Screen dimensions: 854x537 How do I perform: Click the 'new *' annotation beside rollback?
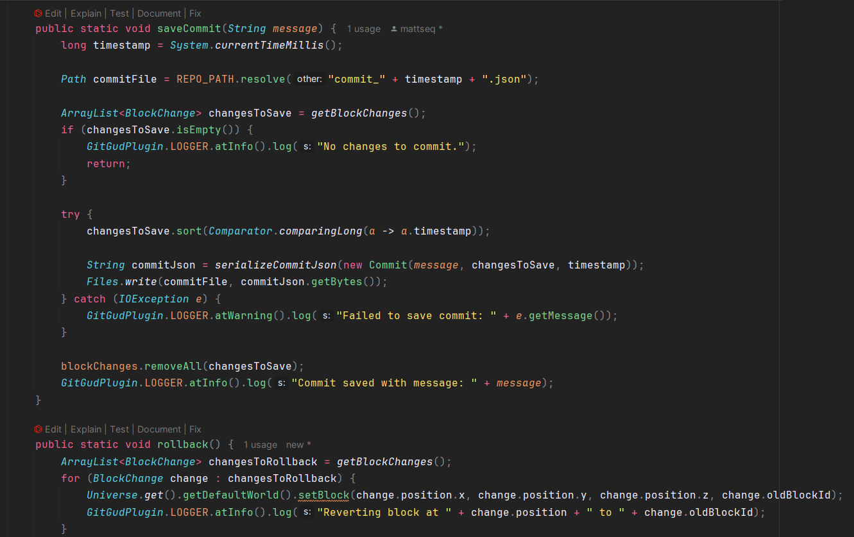click(298, 445)
